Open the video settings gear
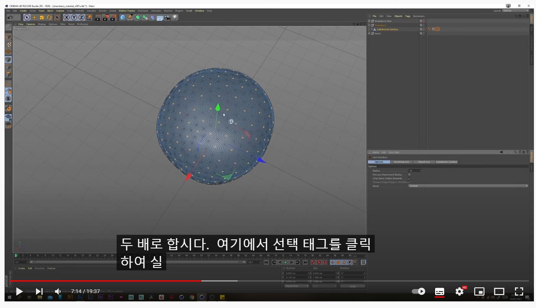Image resolution: width=536 pixels, height=308 pixels. pyautogui.click(x=459, y=291)
